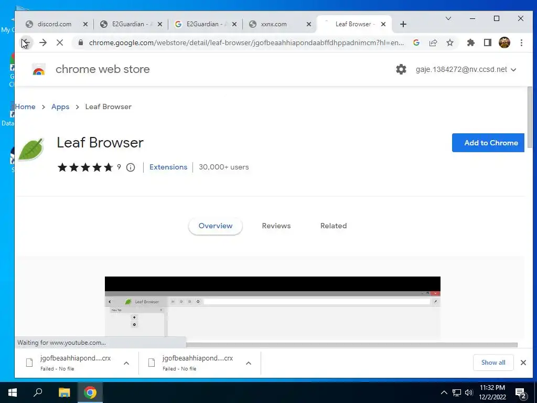Open Chrome three-dot menu
Image resolution: width=537 pixels, height=403 pixels.
(x=521, y=43)
